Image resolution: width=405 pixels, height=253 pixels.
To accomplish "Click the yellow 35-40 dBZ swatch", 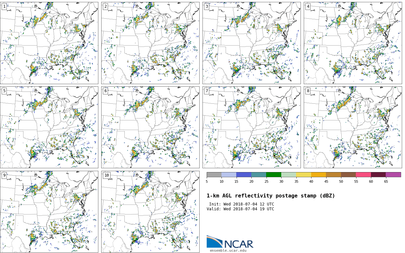I will (x=303, y=175).
